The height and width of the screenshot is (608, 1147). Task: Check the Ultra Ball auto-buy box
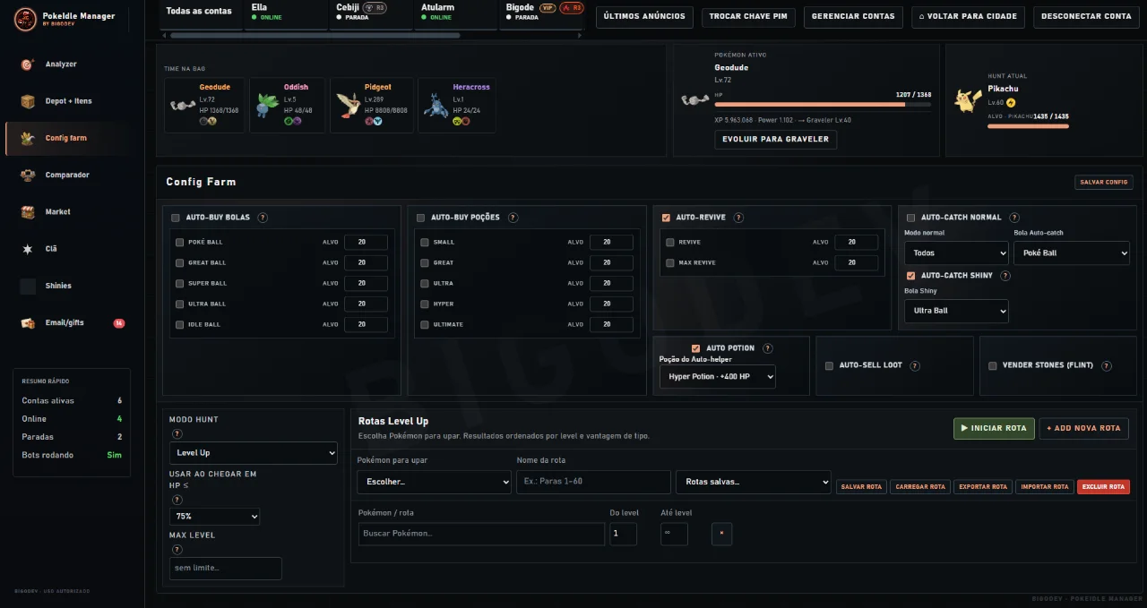coord(180,304)
